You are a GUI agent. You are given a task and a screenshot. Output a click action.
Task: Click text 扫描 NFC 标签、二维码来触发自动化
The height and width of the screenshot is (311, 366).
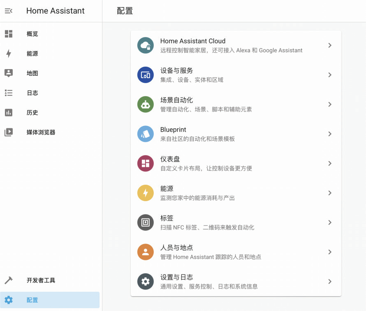pos(207,227)
